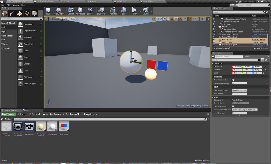Image resolution: width=271 pixels, height=164 pixels.
Task: Click the camera speed icon in viewport toolbar
Action: 203,19
